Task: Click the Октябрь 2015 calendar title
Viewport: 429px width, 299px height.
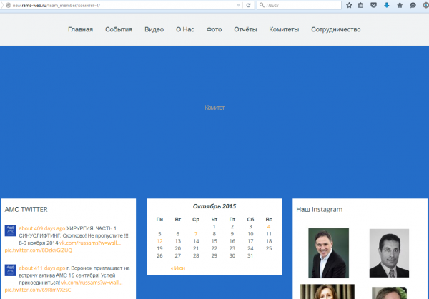Action: click(214, 206)
